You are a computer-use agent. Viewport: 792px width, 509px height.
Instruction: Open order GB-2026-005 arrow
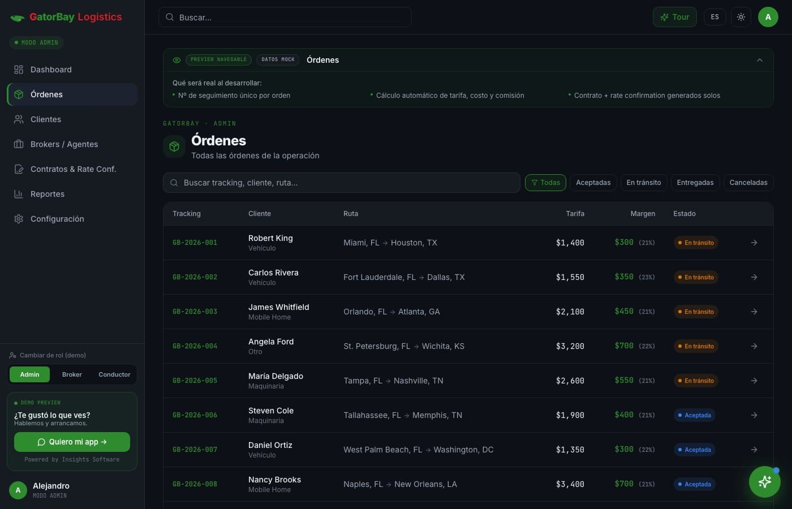(754, 381)
